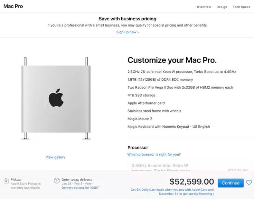This screenshot has height=199, width=254.
Task: Open Delivery options for 10001
Action: (x=81, y=188)
